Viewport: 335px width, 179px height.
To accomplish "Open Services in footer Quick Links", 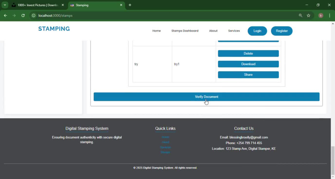I will tap(165, 147).
